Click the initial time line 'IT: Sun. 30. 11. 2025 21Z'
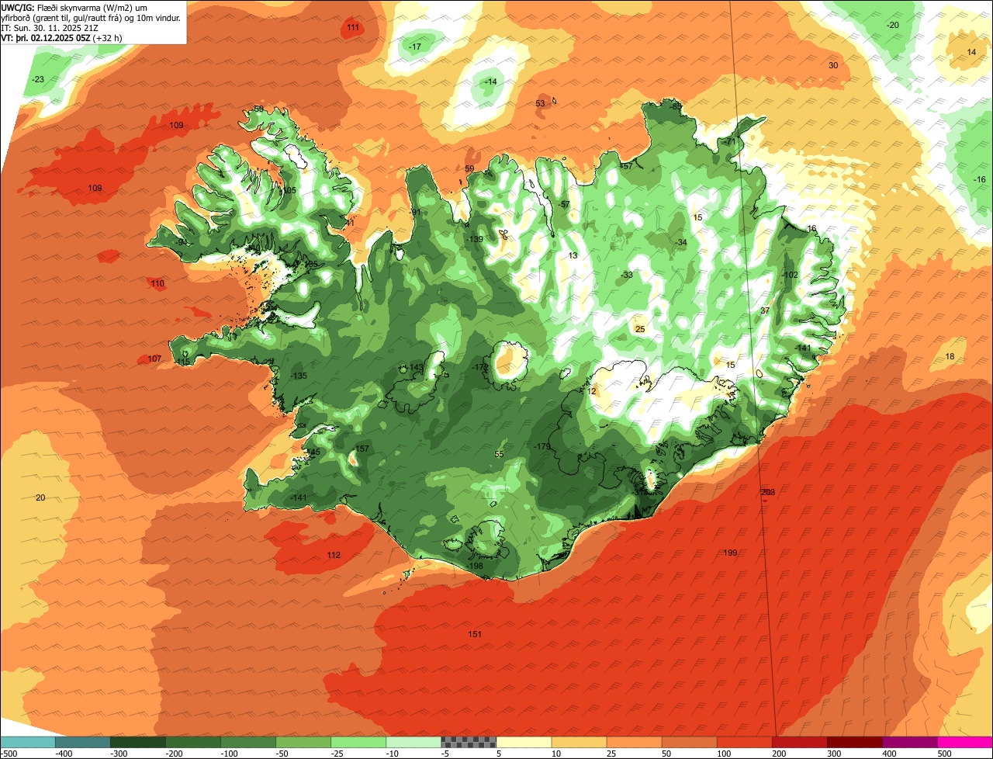This screenshot has width=993, height=759. click(51, 27)
